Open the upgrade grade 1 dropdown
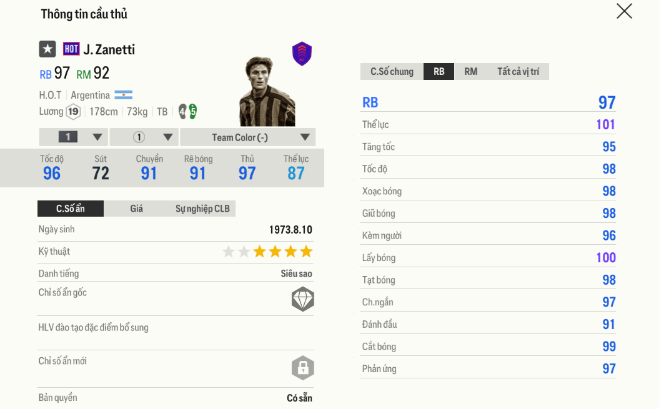659x409 pixels. (x=74, y=137)
